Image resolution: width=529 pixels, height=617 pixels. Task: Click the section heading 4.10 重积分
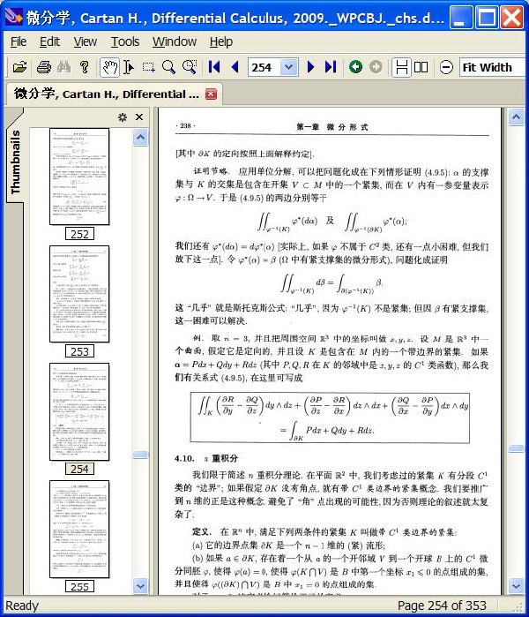206,458
